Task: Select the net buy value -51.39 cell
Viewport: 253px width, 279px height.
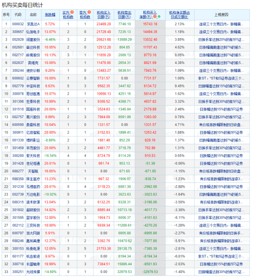Action: pyautogui.click(x=150, y=163)
